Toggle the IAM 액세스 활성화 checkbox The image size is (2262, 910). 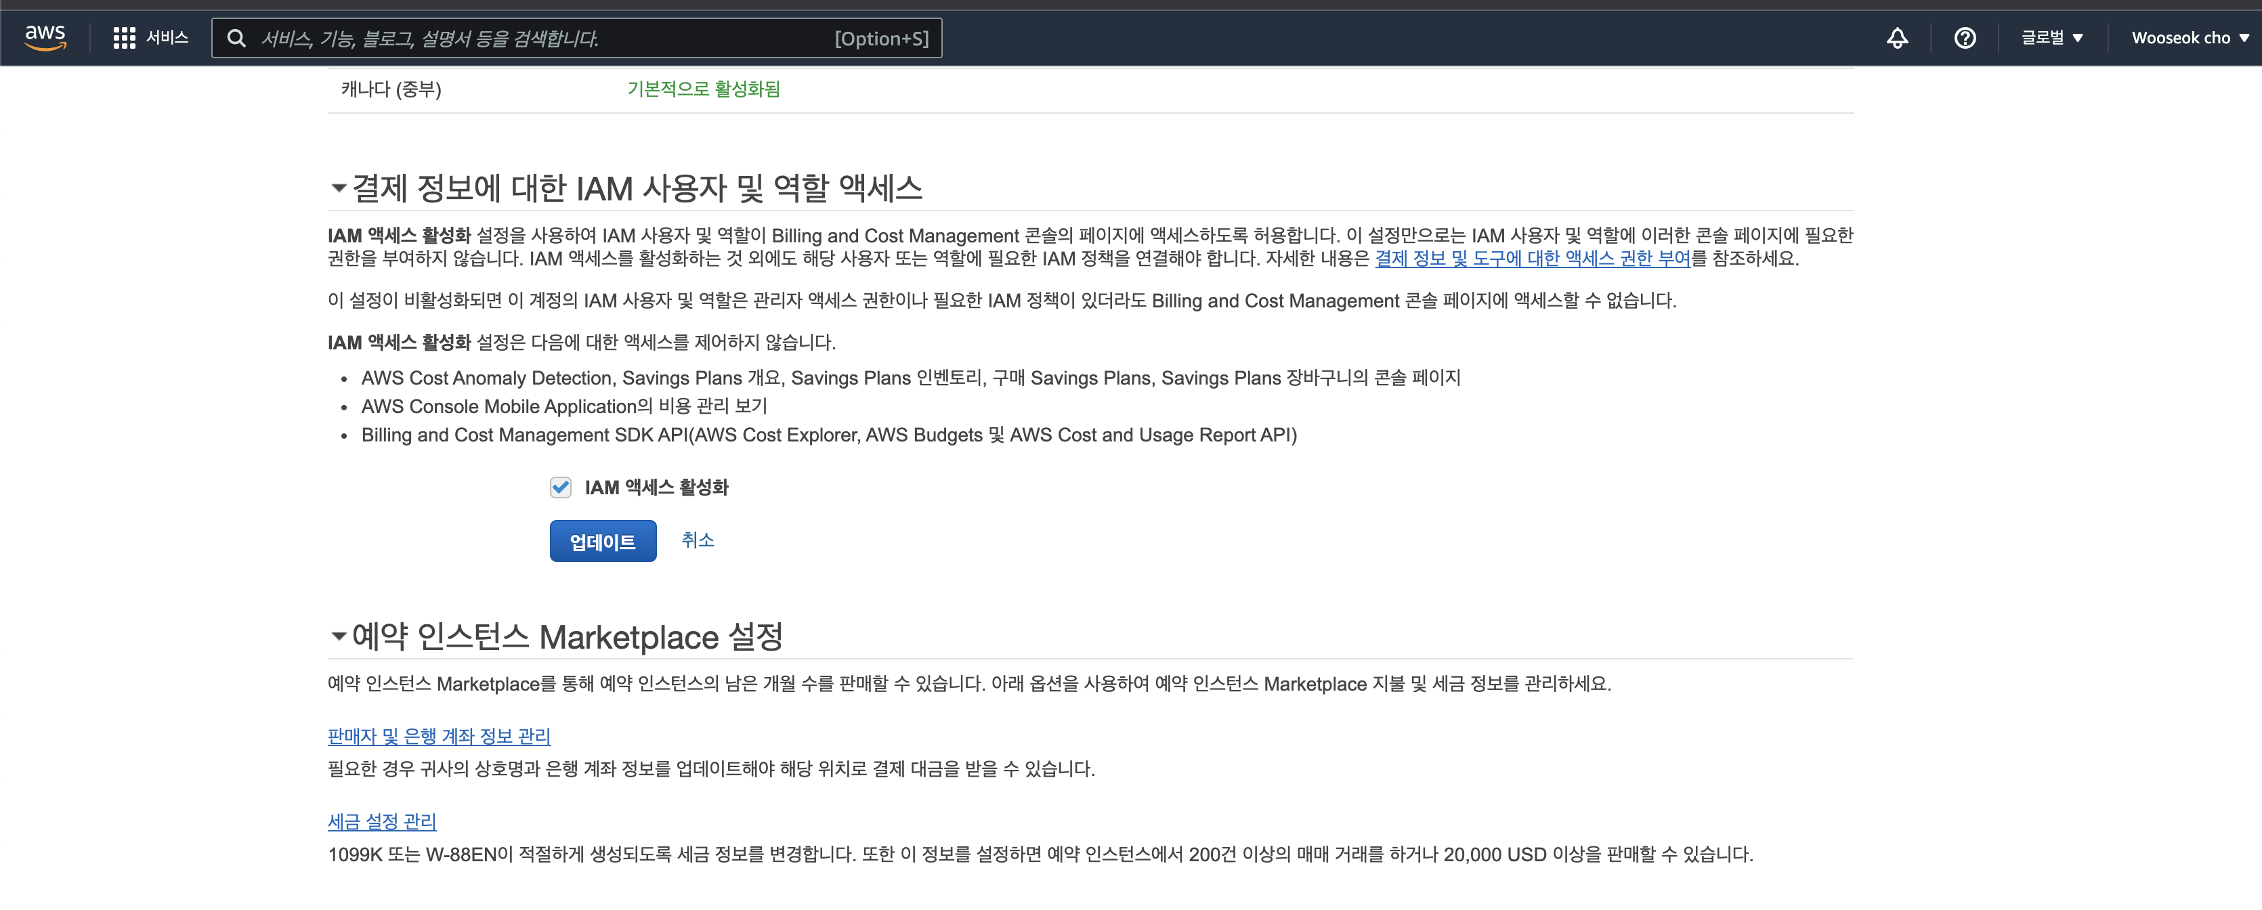(x=560, y=487)
